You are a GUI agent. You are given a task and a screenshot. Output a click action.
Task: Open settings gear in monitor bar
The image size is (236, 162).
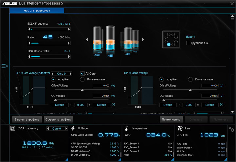232,129
